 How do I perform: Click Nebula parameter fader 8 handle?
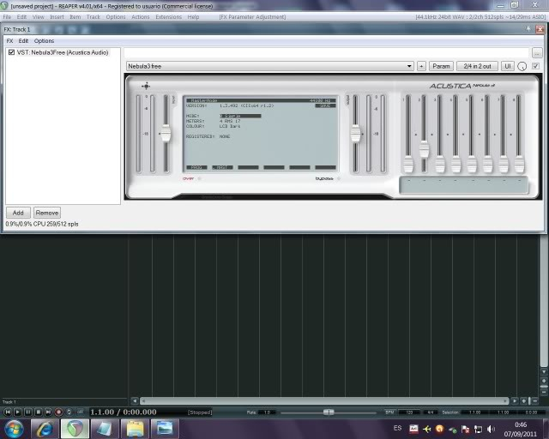click(x=519, y=164)
